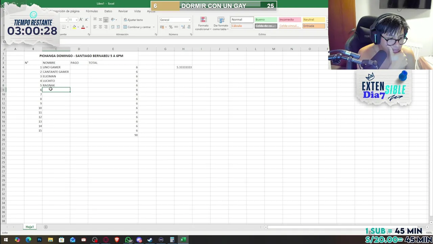Decrease cell indent
433x244 pixels.
(113, 27)
